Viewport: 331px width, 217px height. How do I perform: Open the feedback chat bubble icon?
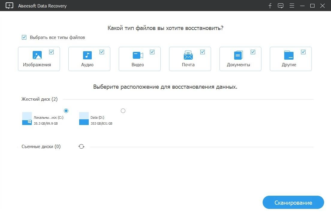(281, 6)
